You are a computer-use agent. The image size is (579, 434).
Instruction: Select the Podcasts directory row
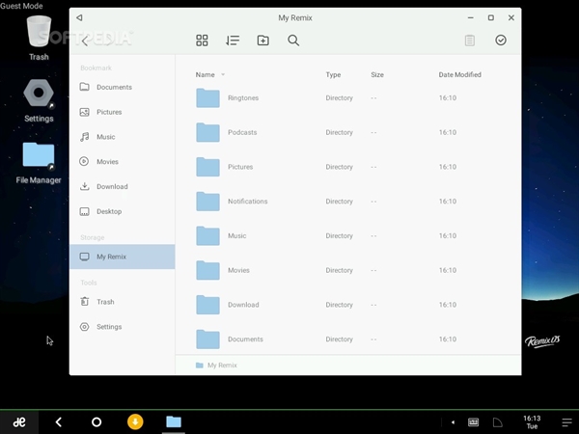(x=242, y=133)
